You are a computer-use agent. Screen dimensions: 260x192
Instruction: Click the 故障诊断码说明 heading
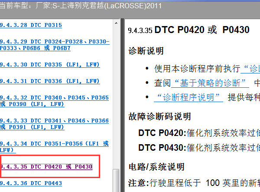160,116
